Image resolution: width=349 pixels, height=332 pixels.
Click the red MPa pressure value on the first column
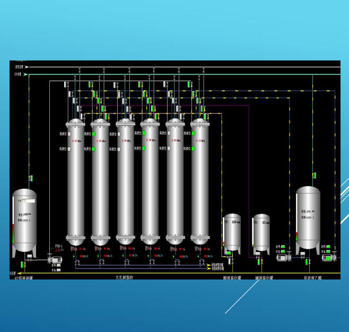(75, 141)
